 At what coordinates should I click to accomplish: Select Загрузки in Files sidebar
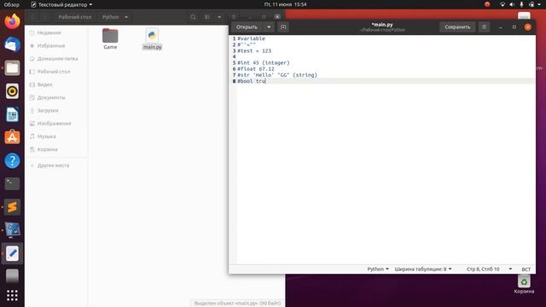(x=56, y=110)
